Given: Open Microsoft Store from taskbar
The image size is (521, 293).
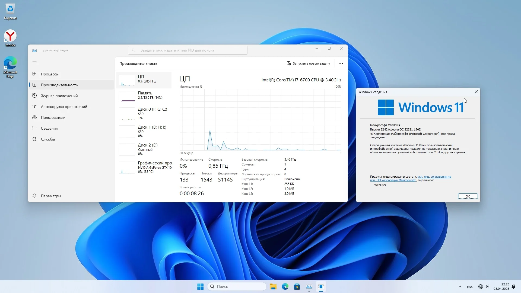Looking at the screenshot, I should [297, 286].
